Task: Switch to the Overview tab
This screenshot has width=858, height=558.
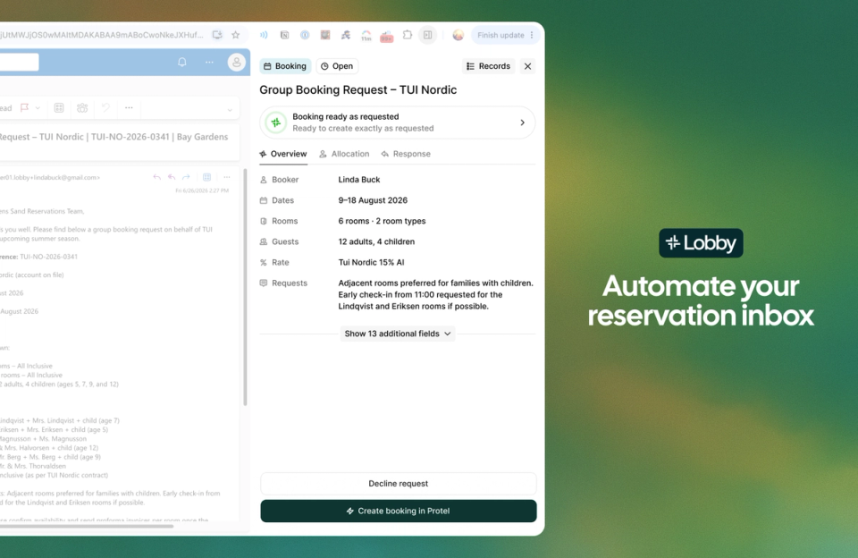Action: click(283, 154)
